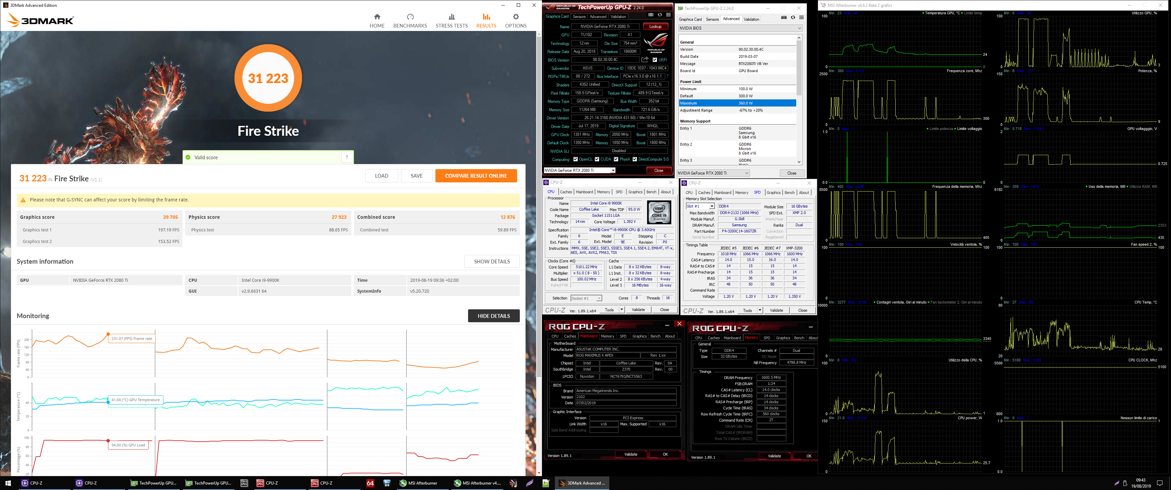Click 3DMark results vertical scrollbar
The height and width of the screenshot is (490, 1171).
point(539,207)
